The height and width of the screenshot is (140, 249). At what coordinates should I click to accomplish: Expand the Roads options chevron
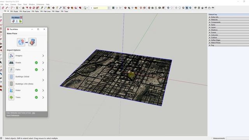[x=43, y=63]
